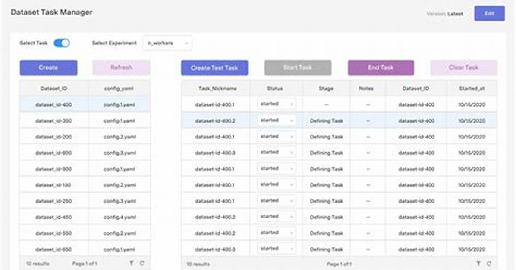Click Page 1 of 1 under dataset table

(85, 264)
